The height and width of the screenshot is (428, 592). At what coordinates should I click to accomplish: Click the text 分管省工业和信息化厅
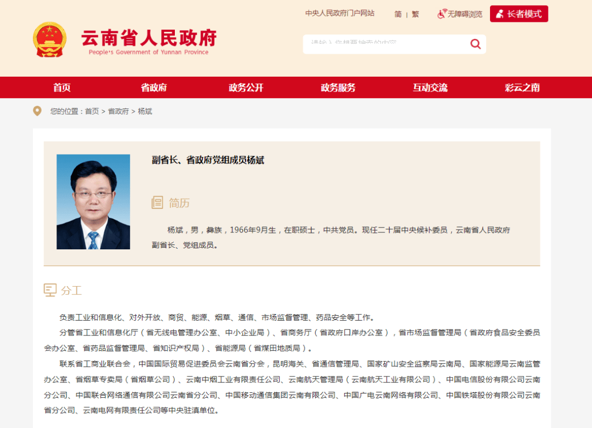pyautogui.click(x=99, y=333)
